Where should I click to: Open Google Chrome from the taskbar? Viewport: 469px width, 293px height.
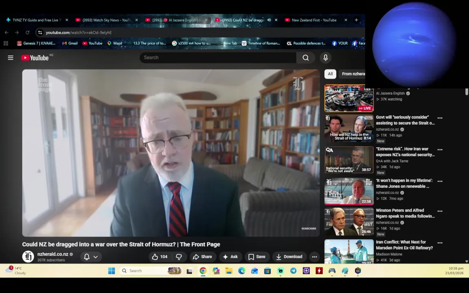pos(203,271)
